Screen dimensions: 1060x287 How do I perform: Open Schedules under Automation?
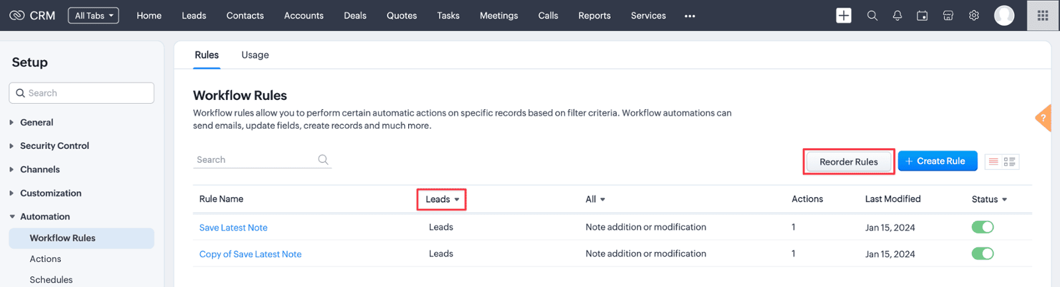(x=51, y=280)
